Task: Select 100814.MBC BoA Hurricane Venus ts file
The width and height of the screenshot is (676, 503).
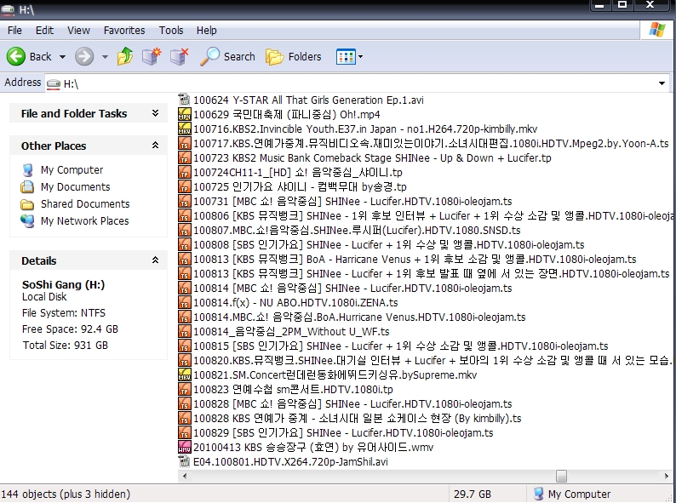Action: 359,317
